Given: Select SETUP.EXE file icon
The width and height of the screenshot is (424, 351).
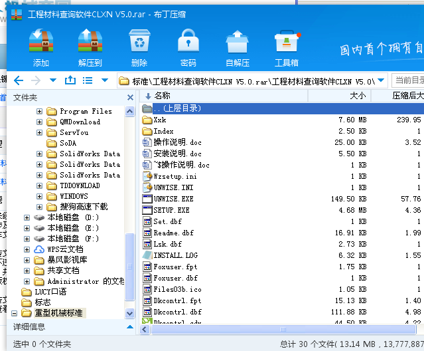Looking at the screenshot, I should coord(147,211).
